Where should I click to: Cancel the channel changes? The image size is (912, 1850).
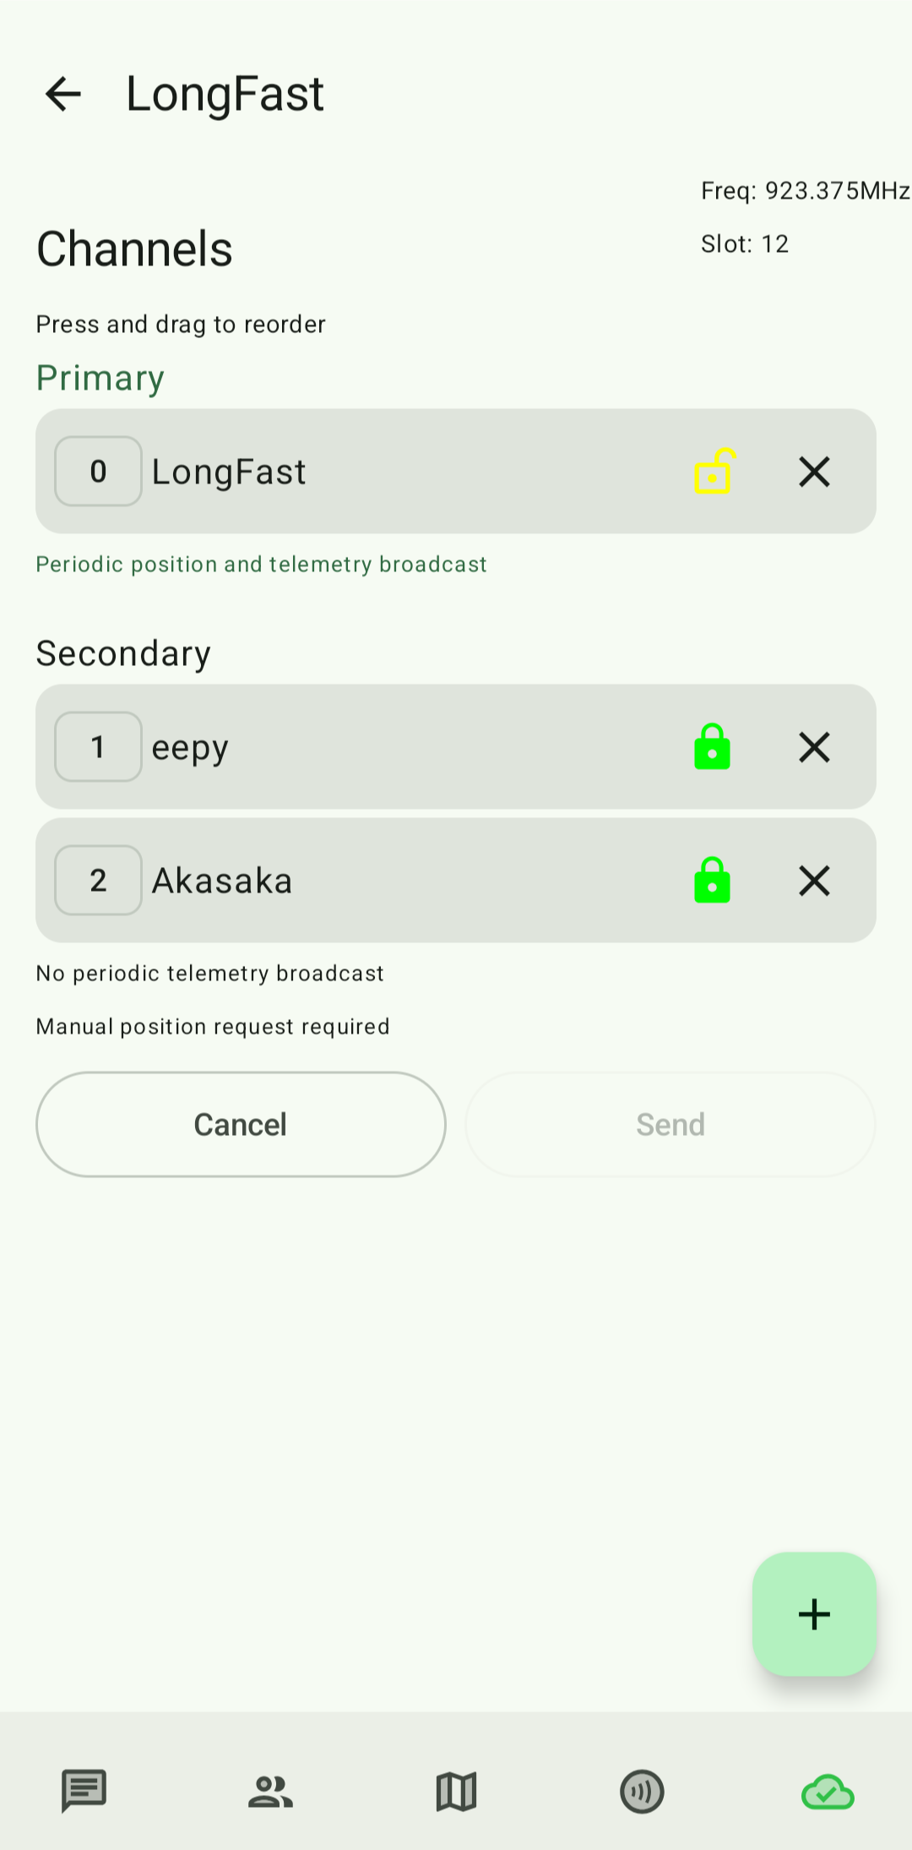241,1124
